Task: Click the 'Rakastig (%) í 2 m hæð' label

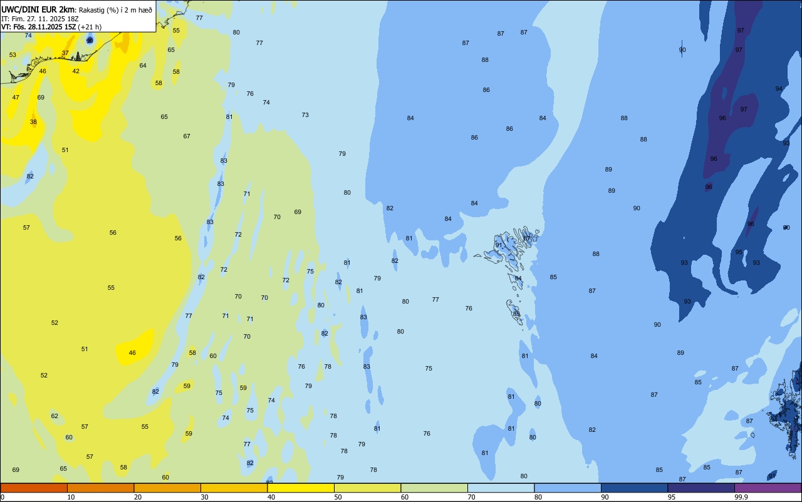Action: coord(115,9)
